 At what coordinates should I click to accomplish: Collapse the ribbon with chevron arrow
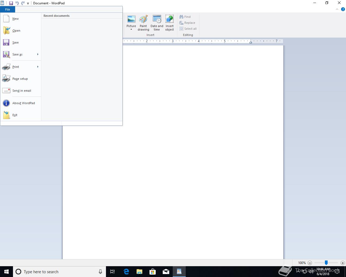337,9
